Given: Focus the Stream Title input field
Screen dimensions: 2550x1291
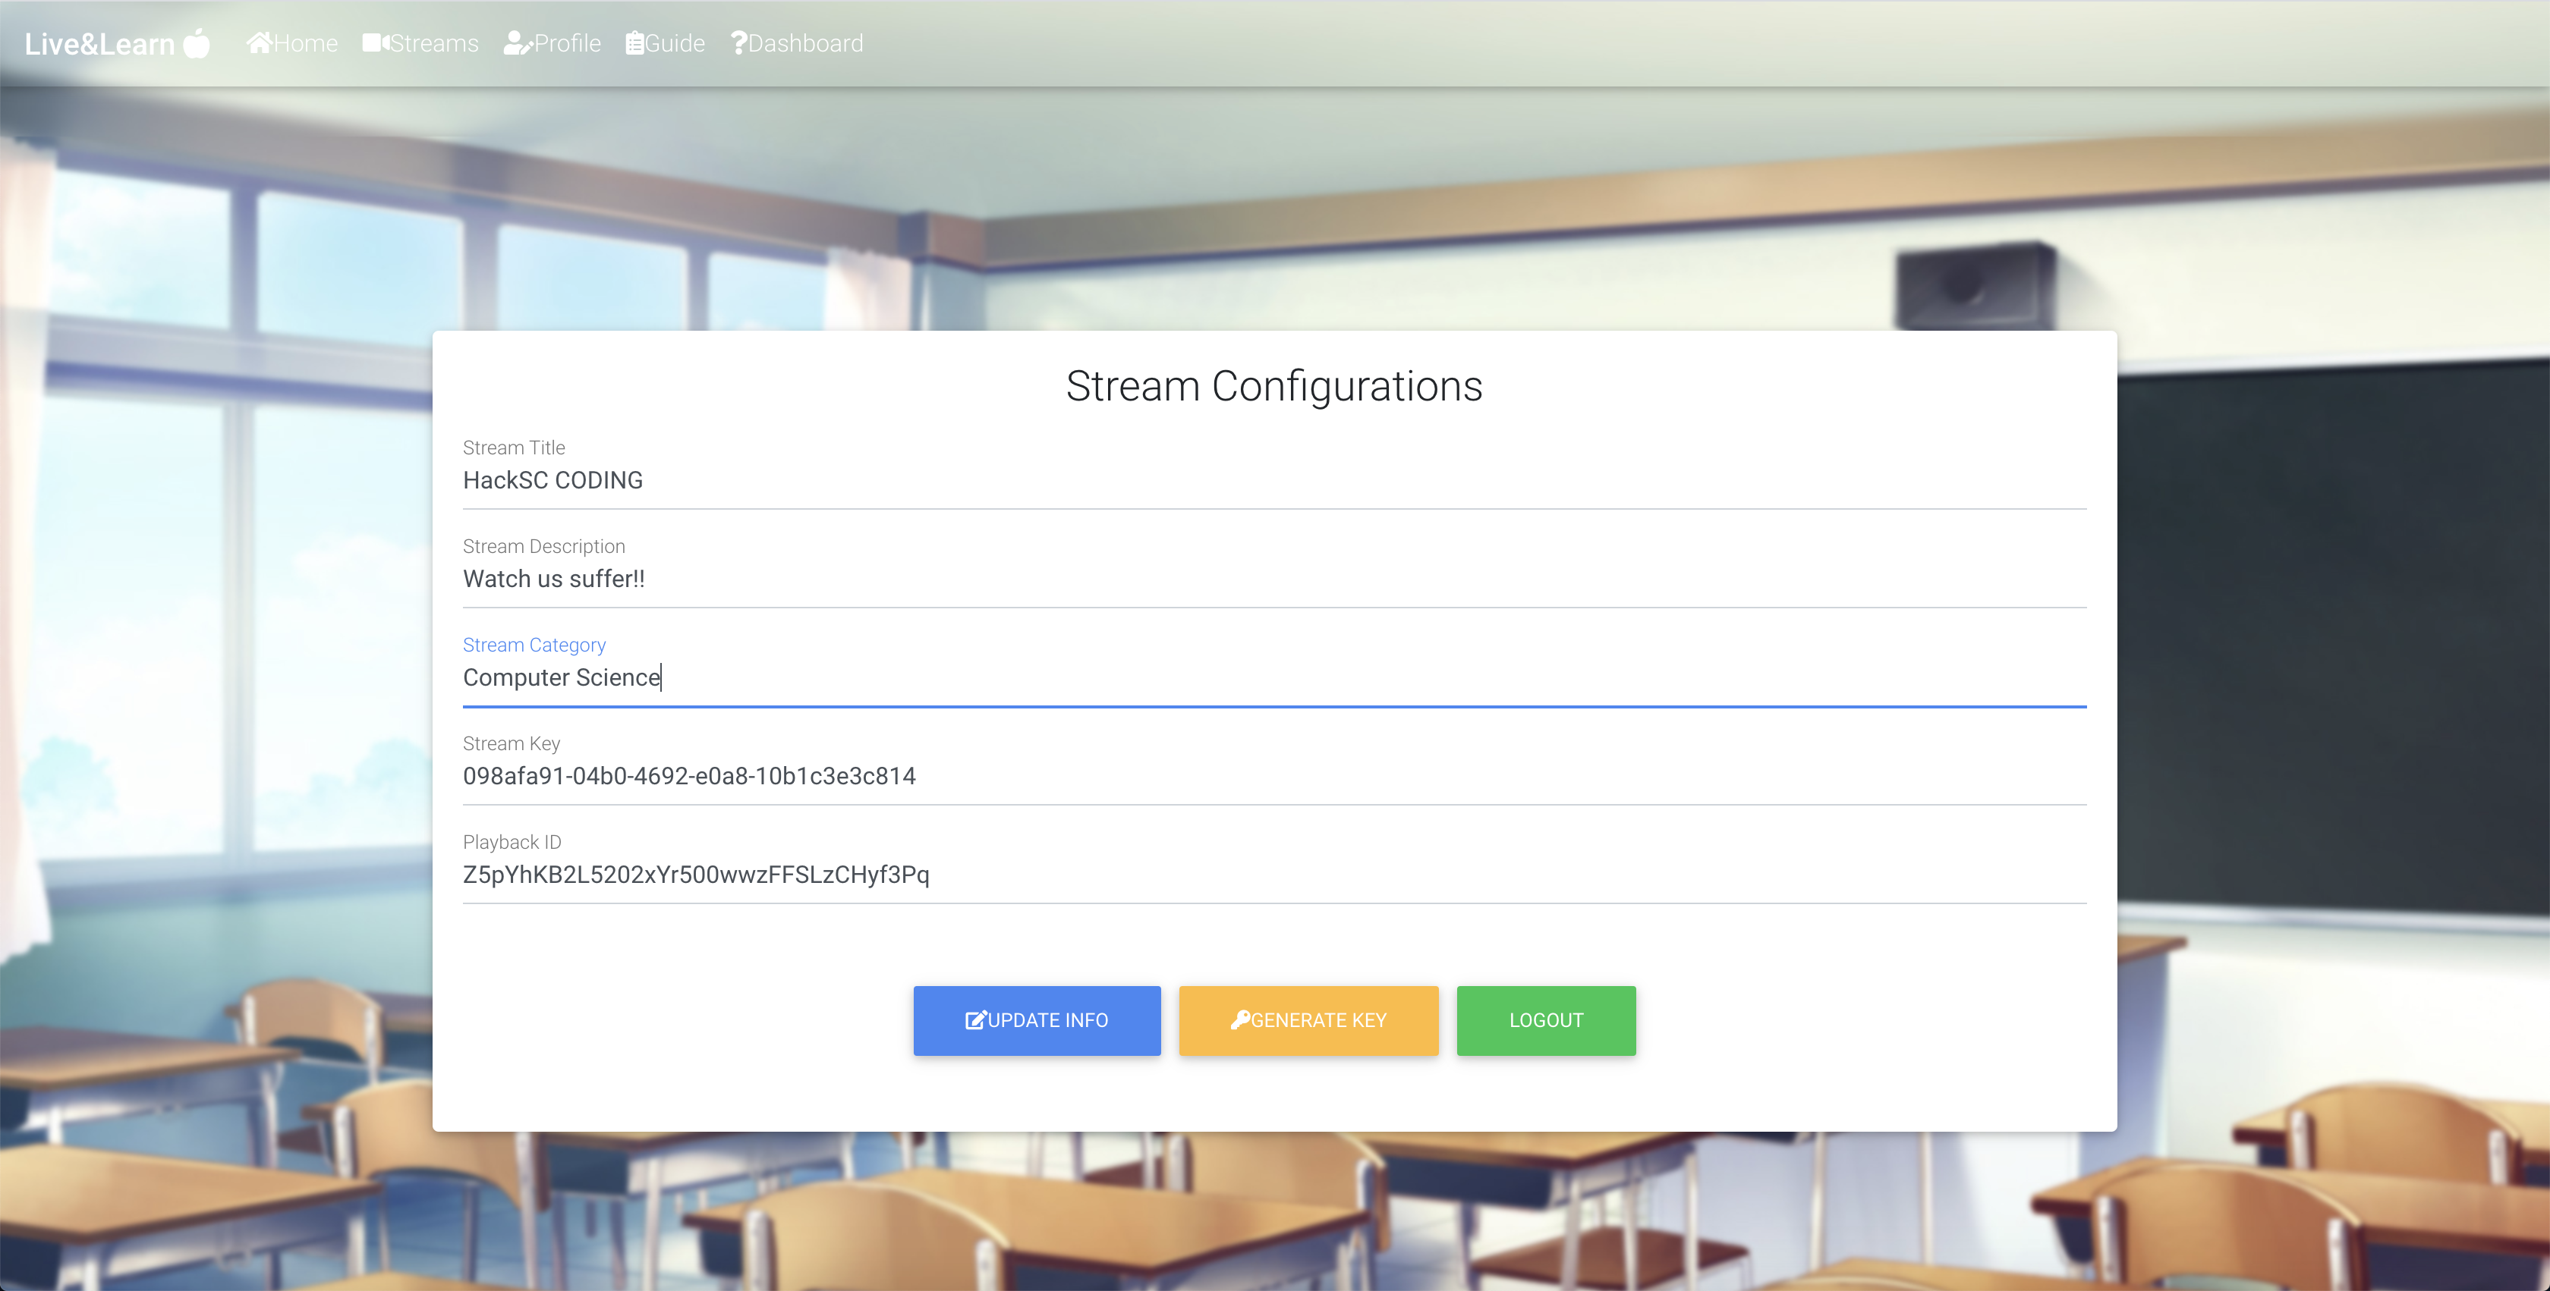Looking at the screenshot, I should coord(1274,481).
